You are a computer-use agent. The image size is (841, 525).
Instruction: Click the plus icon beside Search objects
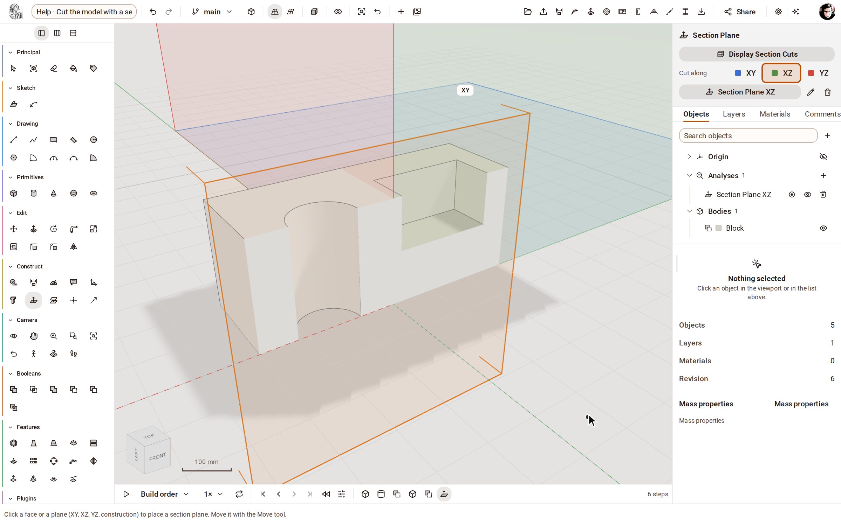827,136
